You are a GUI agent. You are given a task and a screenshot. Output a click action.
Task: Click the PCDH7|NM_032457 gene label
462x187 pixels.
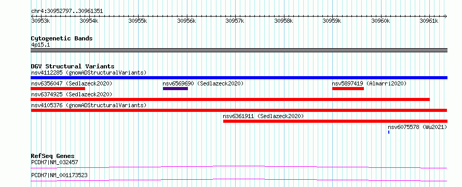pos(55,162)
